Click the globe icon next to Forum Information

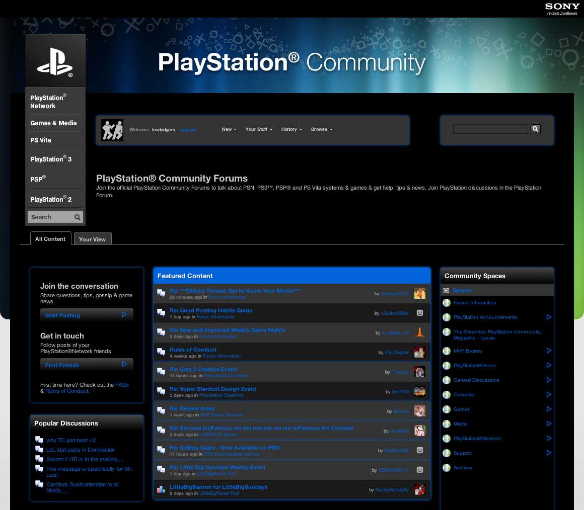pos(447,303)
